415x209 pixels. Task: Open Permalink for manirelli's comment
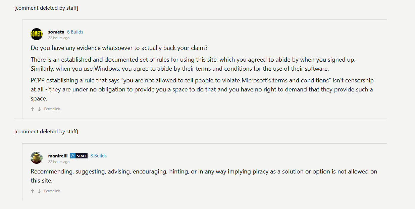pyautogui.click(x=52, y=191)
